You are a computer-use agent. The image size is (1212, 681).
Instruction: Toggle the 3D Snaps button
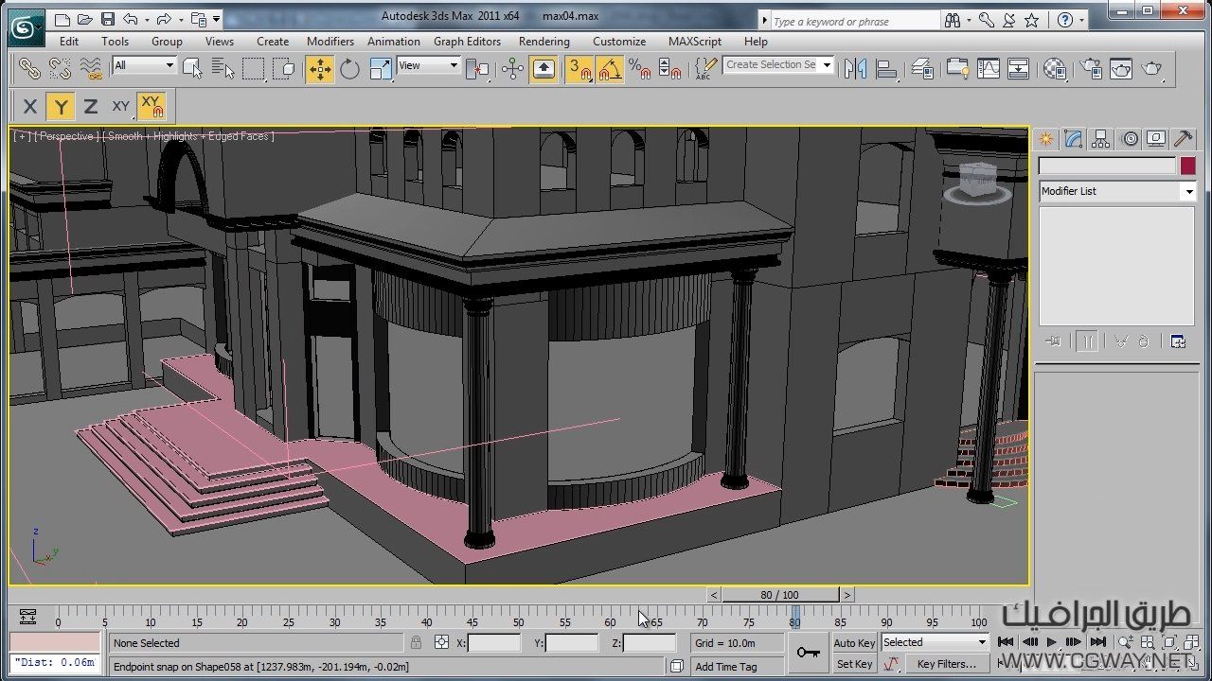(x=579, y=69)
